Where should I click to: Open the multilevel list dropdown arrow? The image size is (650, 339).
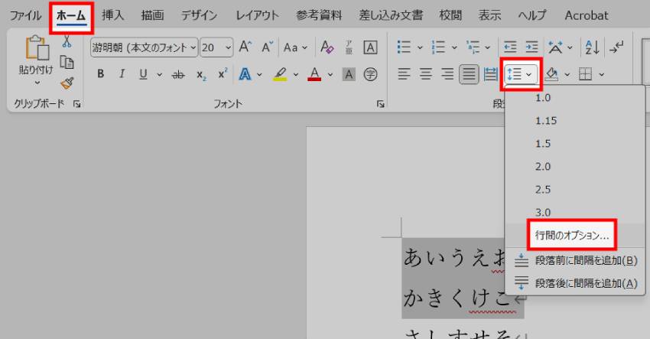pos(488,47)
